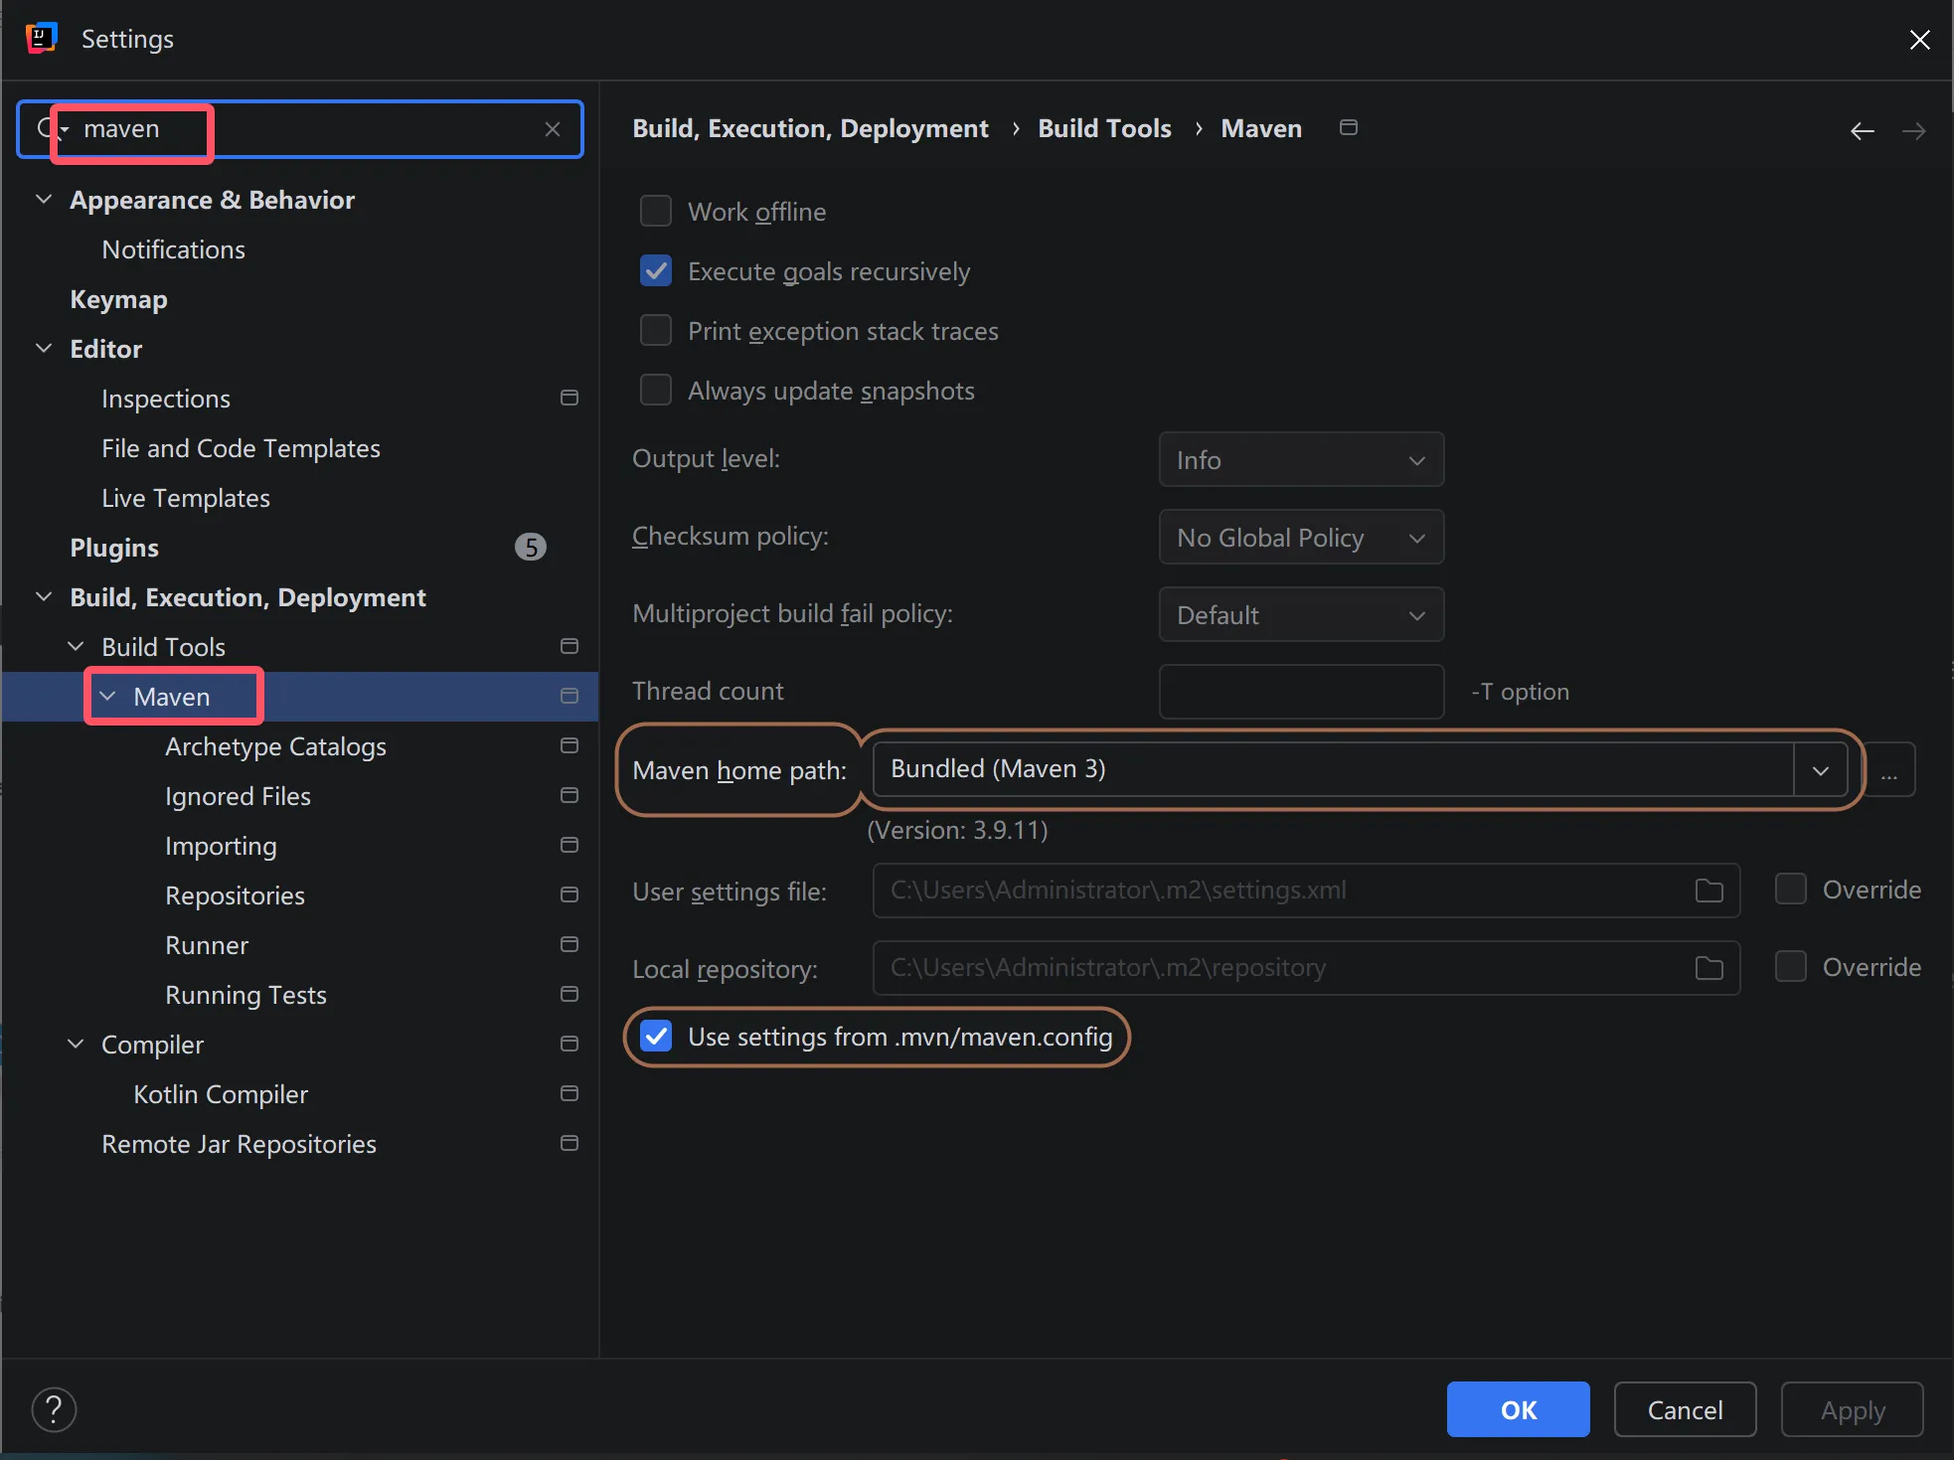Click folder icon for User settings file
The width and height of the screenshot is (1954, 1460).
click(1709, 891)
